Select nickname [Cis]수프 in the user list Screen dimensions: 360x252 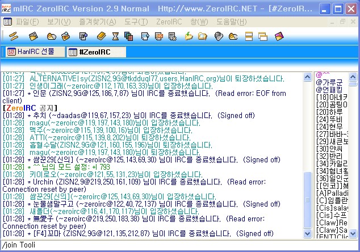pos(332,215)
